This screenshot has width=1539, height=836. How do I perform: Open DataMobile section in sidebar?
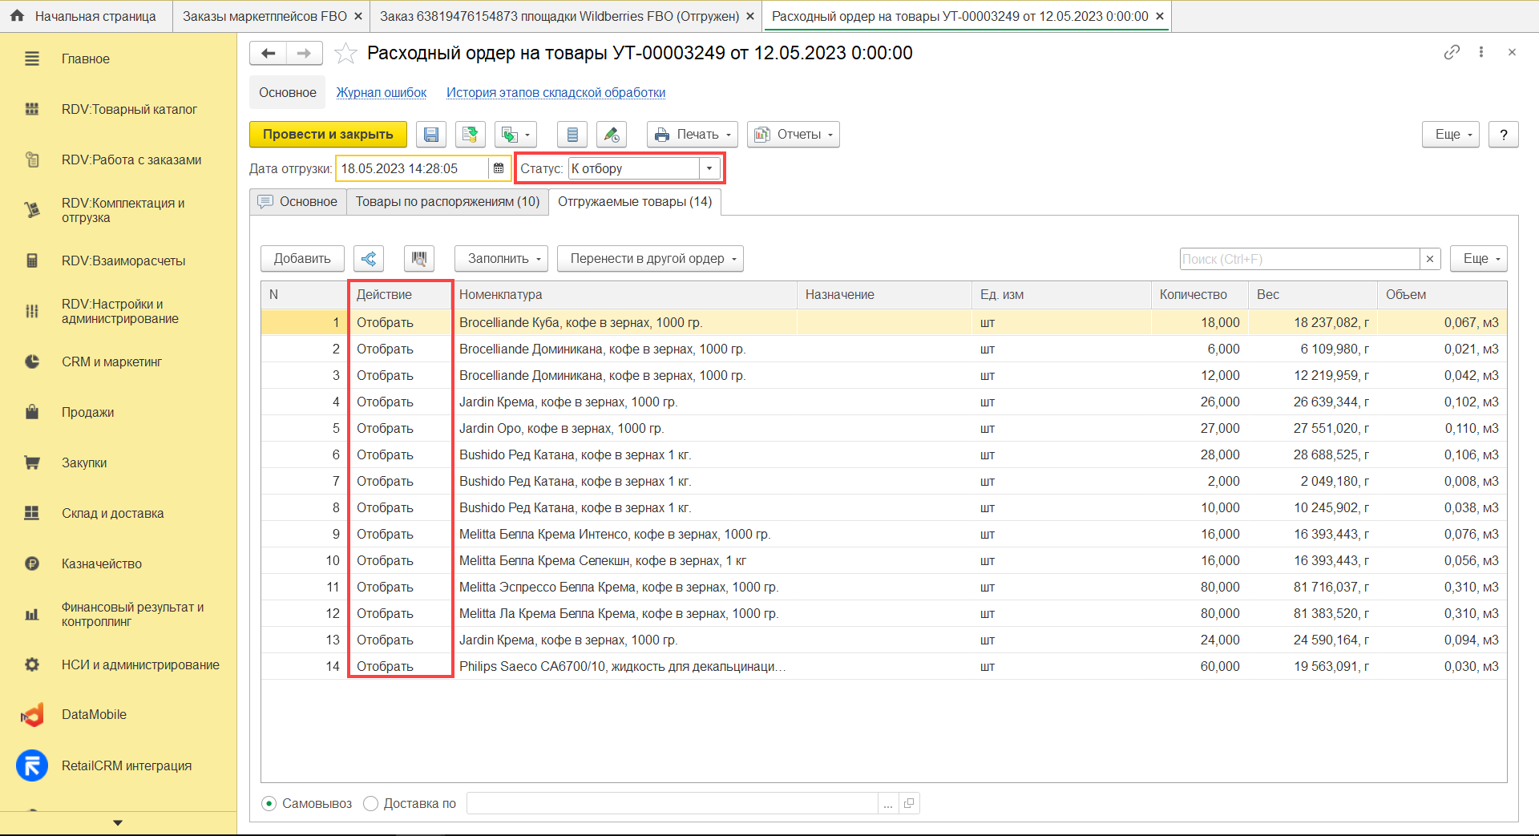pyautogui.click(x=94, y=715)
